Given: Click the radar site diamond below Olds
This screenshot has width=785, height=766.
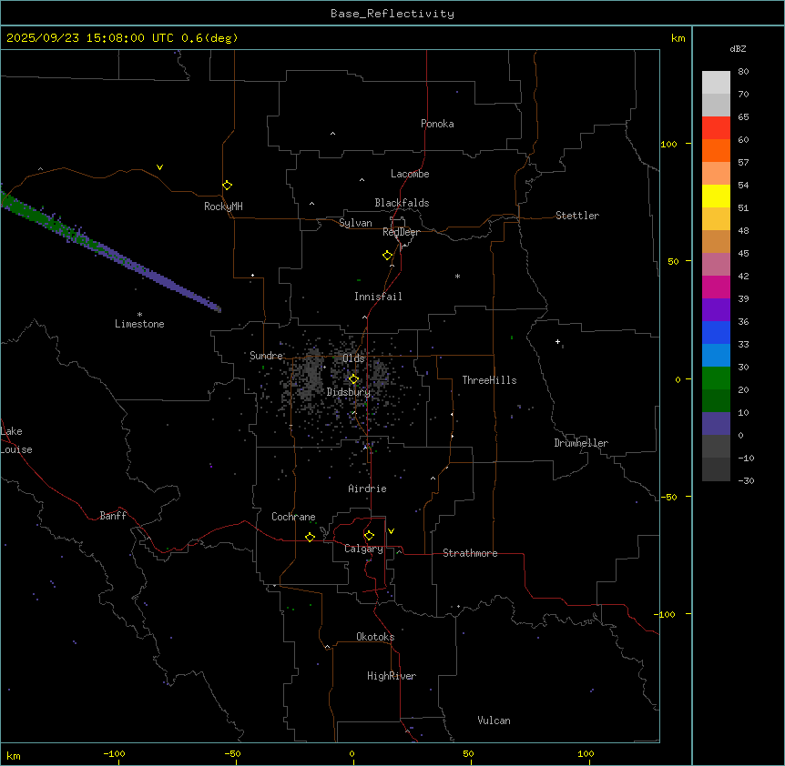Looking at the screenshot, I should (x=354, y=379).
